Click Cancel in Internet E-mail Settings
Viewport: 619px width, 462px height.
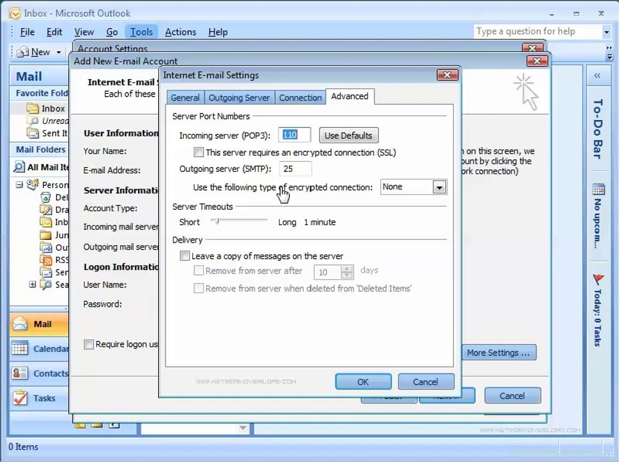[426, 382]
